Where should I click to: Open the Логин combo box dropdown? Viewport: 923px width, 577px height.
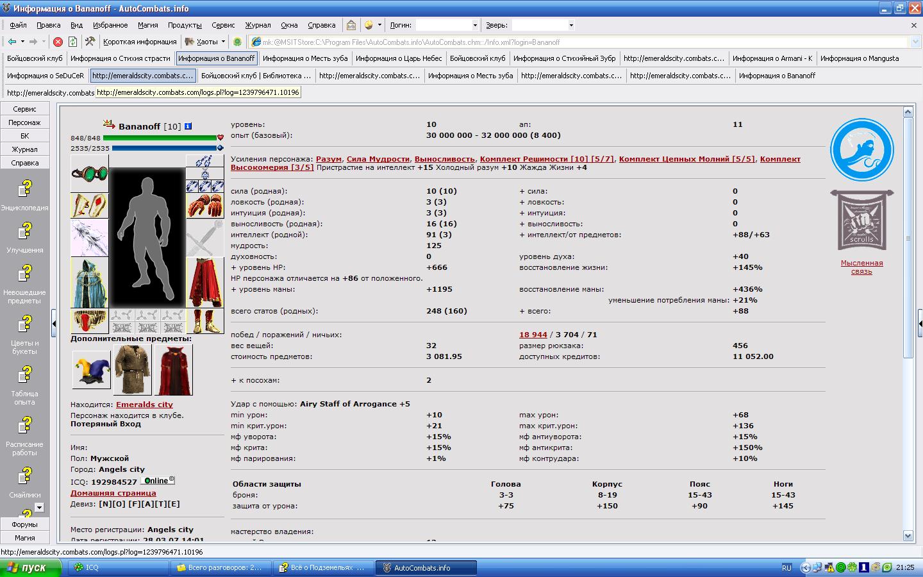point(475,25)
